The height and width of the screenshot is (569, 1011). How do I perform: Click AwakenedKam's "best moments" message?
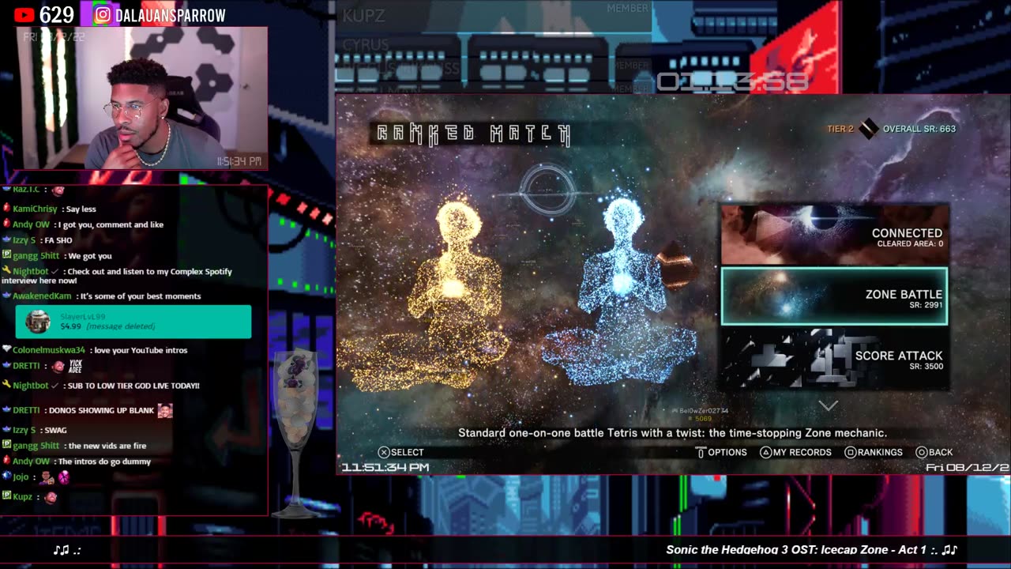[x=141, y=296]
